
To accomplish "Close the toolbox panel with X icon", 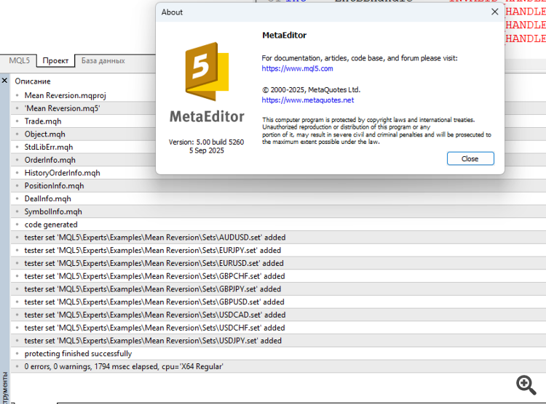I will [4, 81].
